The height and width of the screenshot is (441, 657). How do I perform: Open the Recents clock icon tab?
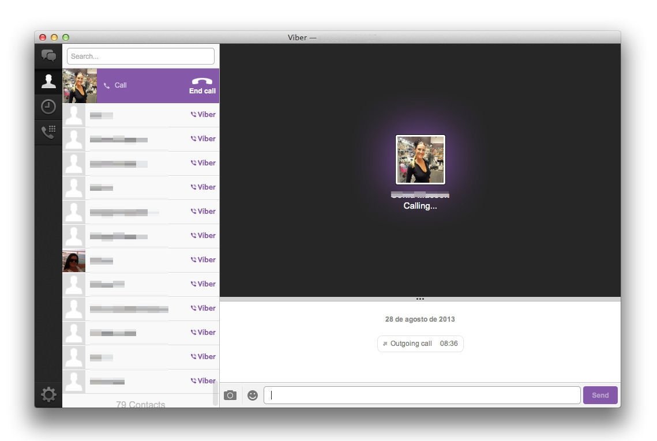[x=48, y=107]
